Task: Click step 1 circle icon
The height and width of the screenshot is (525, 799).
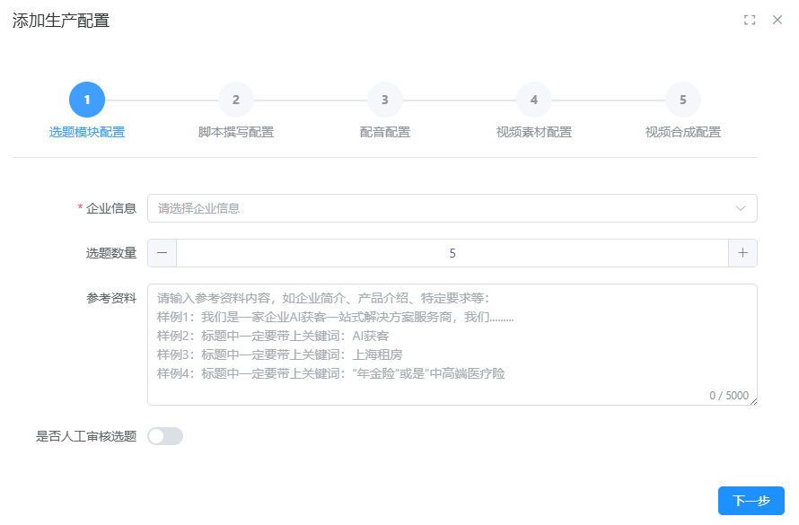Action: [87, 100]
